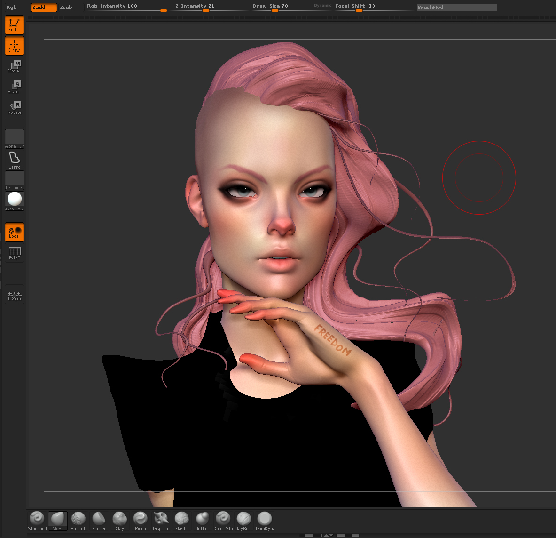556x538 pixels.
Task: Activate Edit mode button
Action: tap(15, 25)
